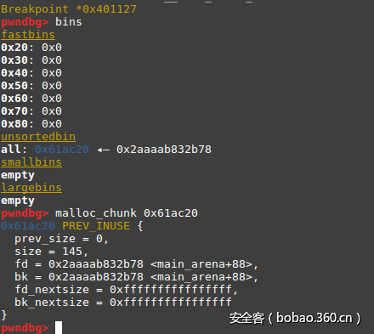
Task: Click the 0x80 fastbin entry
Action: tap(31, 124)
